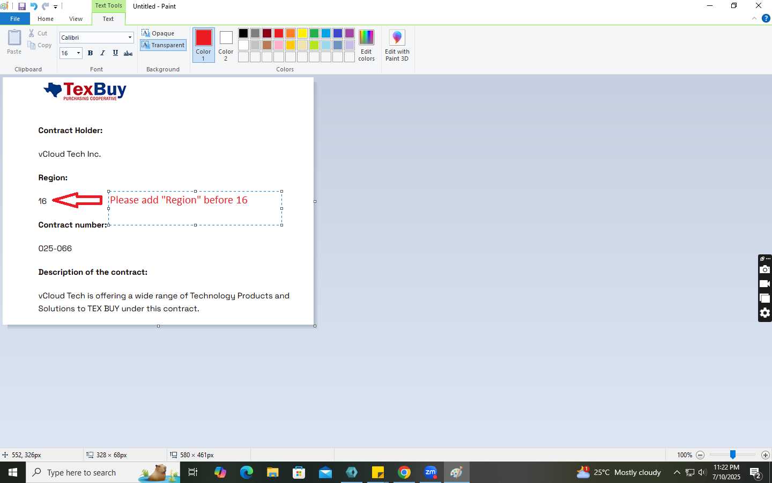Collapse the ribbon with chevron arrow
The width and height of the screenshot is (772, 483).
click(x=754, y=18)
